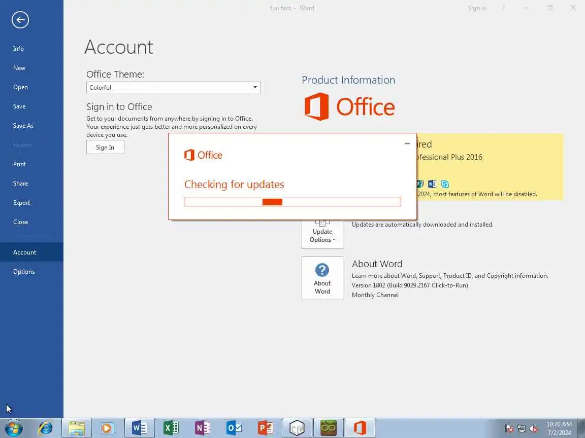Open the Info page
Viewport: 585px width, 438px height.
pos(18,49)
